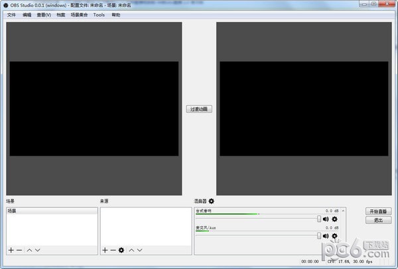Open the 编辑 menu
398x269 pixels.
click(27, 15)
